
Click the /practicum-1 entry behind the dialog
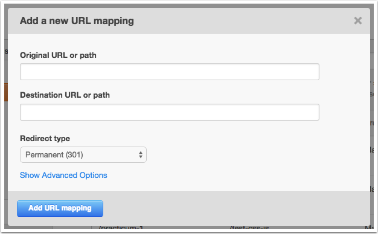pos(121,228)
